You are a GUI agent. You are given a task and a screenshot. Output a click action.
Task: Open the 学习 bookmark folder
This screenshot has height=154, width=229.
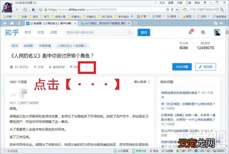(44, 16)
